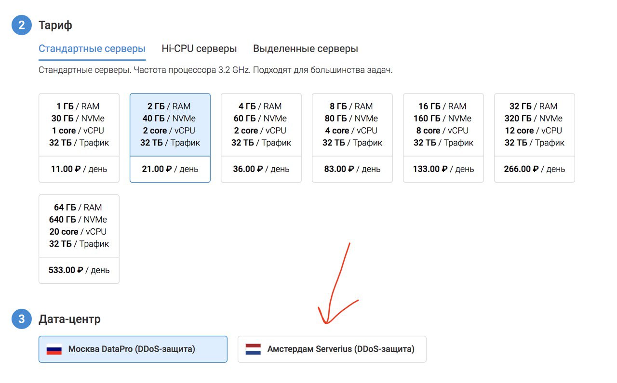The height and width of the screenshot is (383, 617).
Task: Choose the Москва DataPro data center
Action: click(133, 349)
